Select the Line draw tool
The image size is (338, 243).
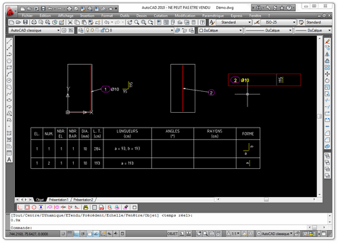(9, 41)
